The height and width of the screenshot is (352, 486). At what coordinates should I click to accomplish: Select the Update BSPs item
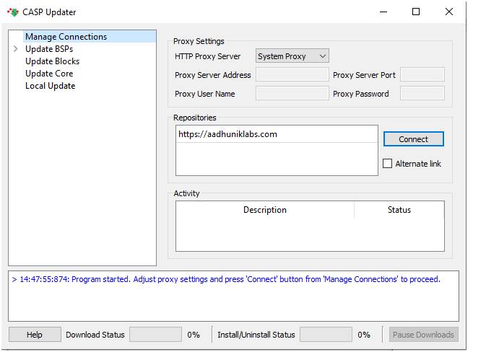tap(48, 49)
